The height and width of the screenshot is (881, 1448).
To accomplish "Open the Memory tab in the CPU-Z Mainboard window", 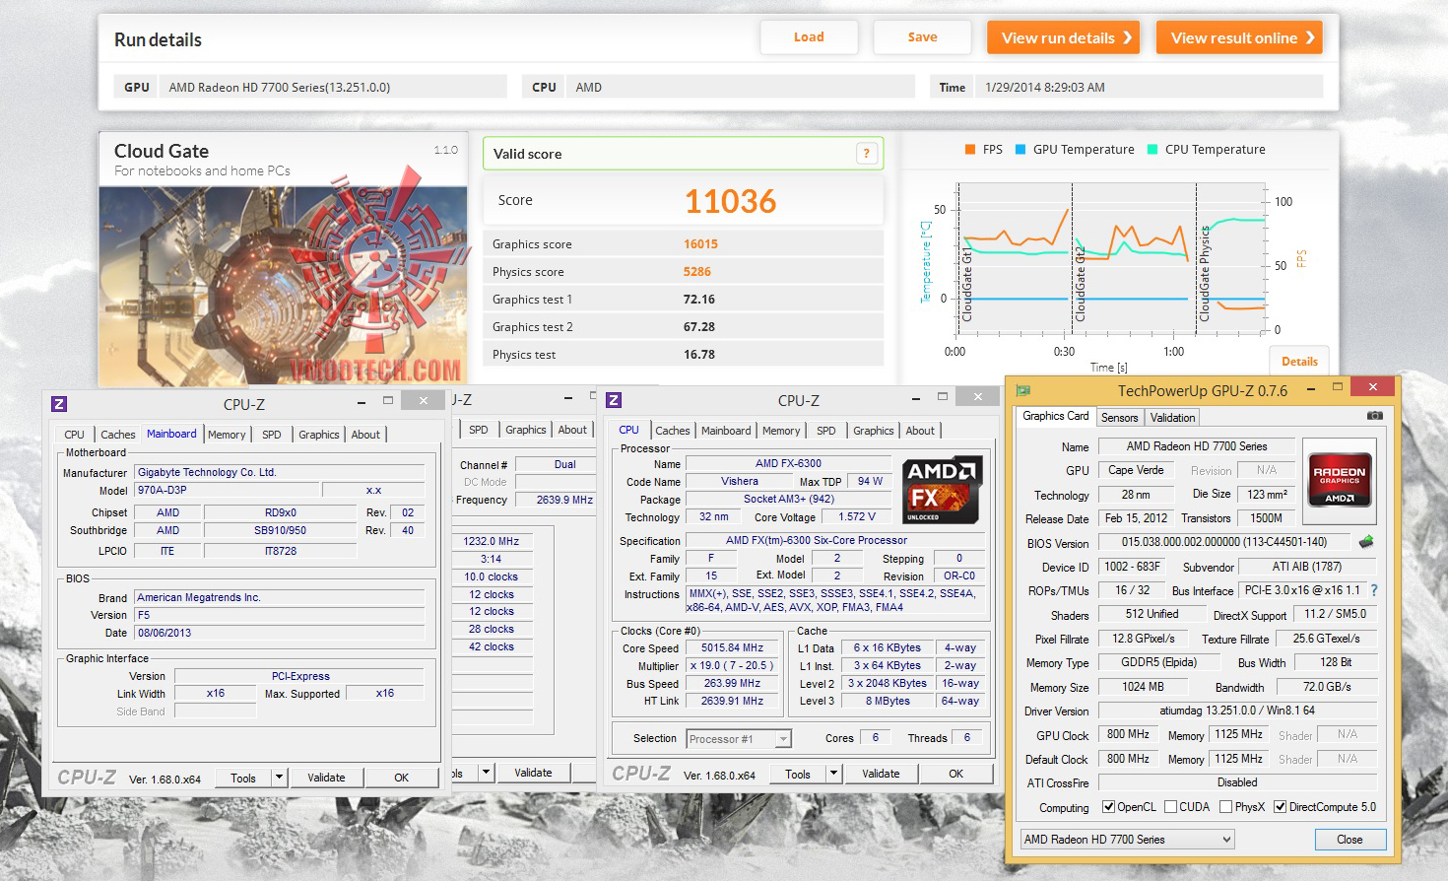I will point(227,435).
